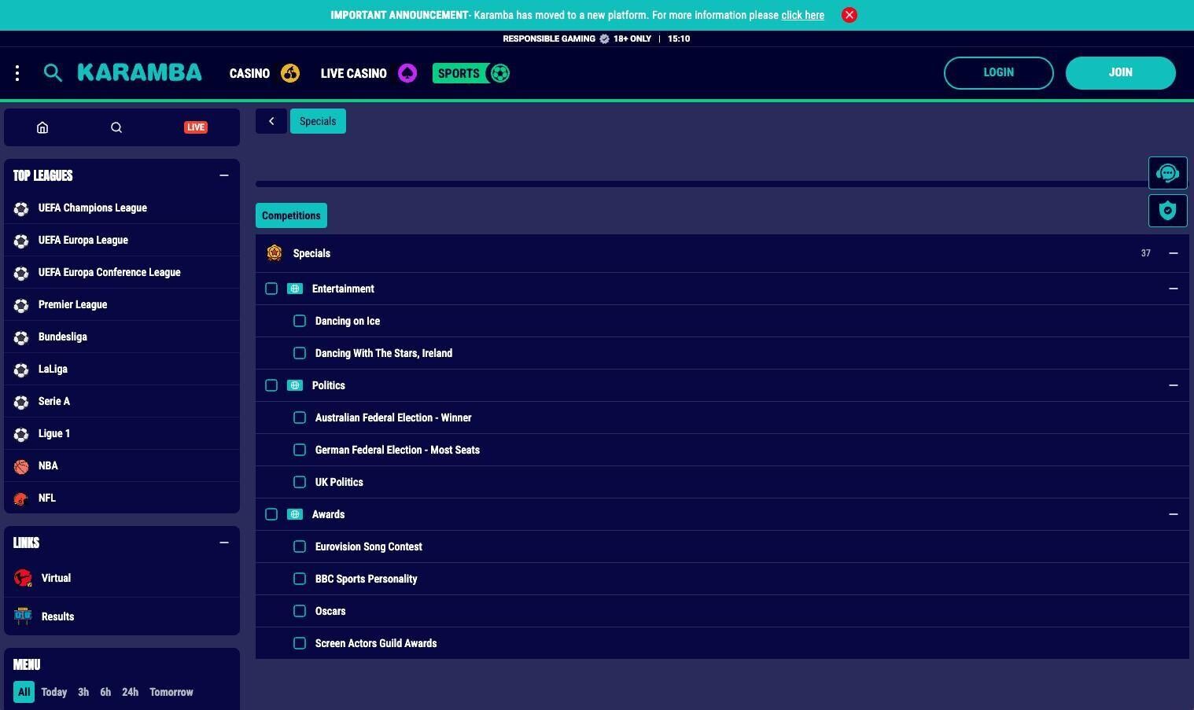Select the Competitions tab

coord(291,215)
